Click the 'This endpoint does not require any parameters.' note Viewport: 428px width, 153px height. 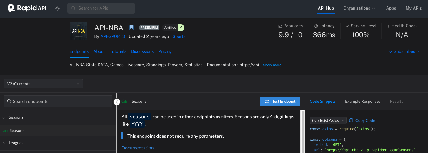(176, 136)
